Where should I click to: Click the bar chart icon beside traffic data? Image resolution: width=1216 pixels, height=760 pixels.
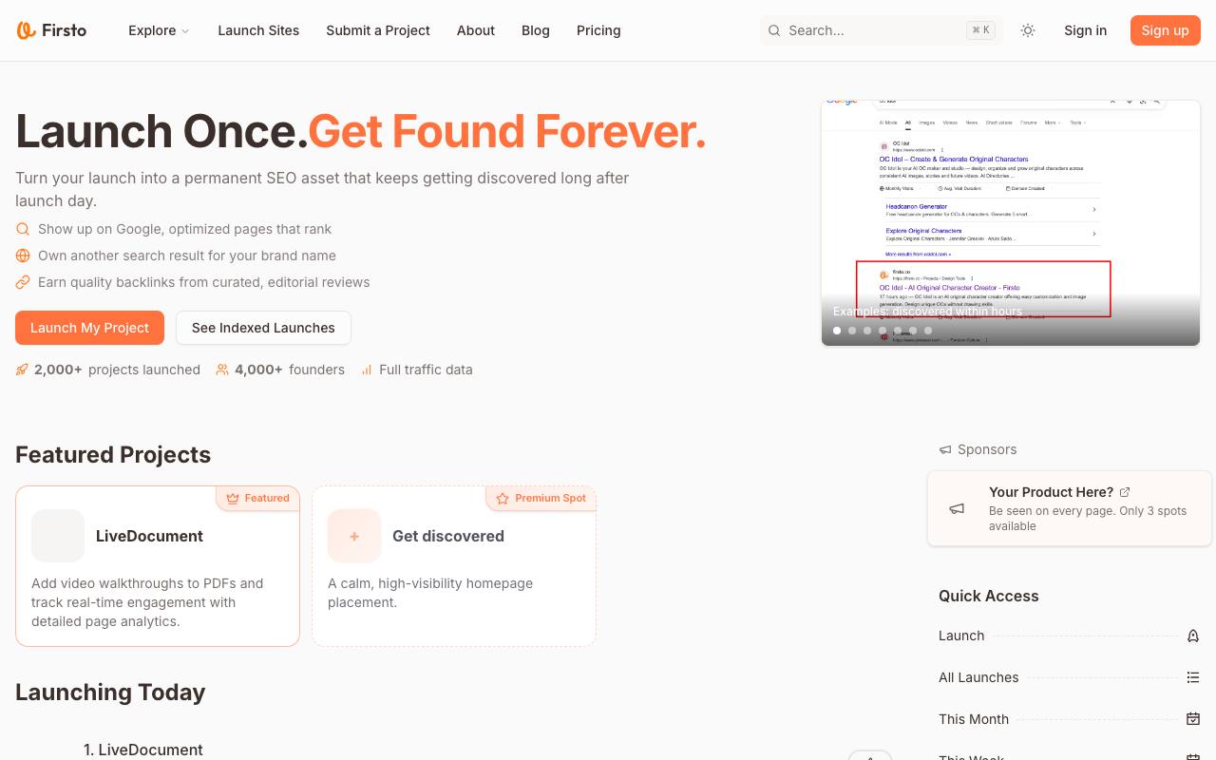[367, 370]
